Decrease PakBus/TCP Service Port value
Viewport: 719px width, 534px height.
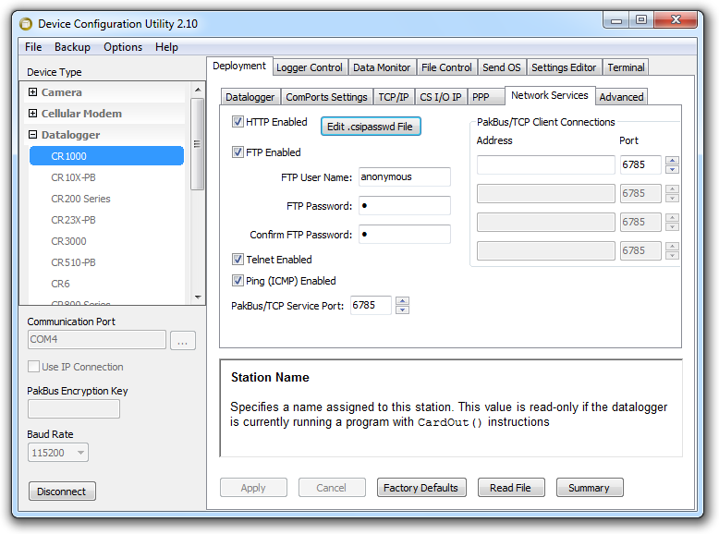(402, 309)
